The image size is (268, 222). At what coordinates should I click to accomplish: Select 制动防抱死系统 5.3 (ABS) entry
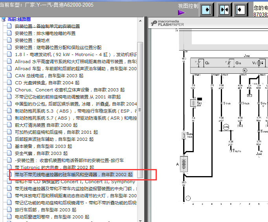click(x=76, y=111)
